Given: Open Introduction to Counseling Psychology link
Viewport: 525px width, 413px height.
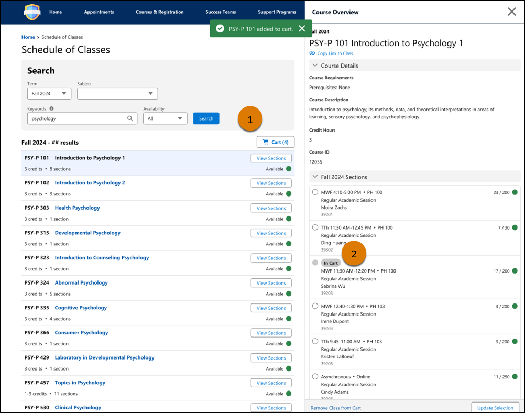Looking at the screenshot, I should 102,257.
